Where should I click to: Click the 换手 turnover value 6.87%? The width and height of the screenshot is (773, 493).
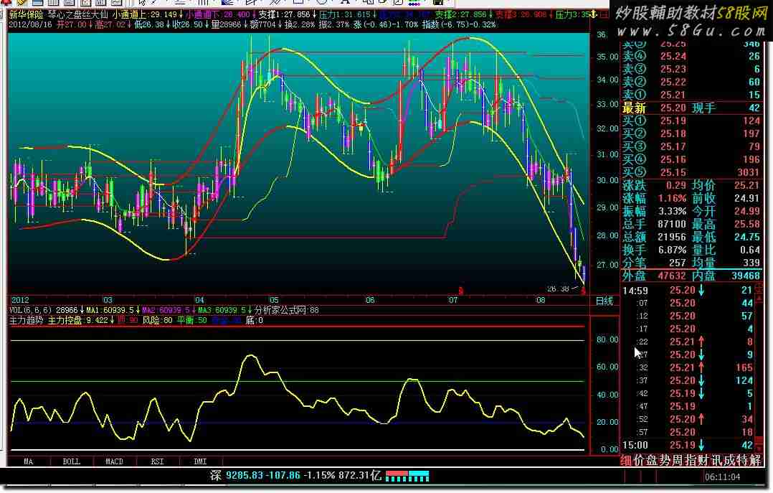673,250
